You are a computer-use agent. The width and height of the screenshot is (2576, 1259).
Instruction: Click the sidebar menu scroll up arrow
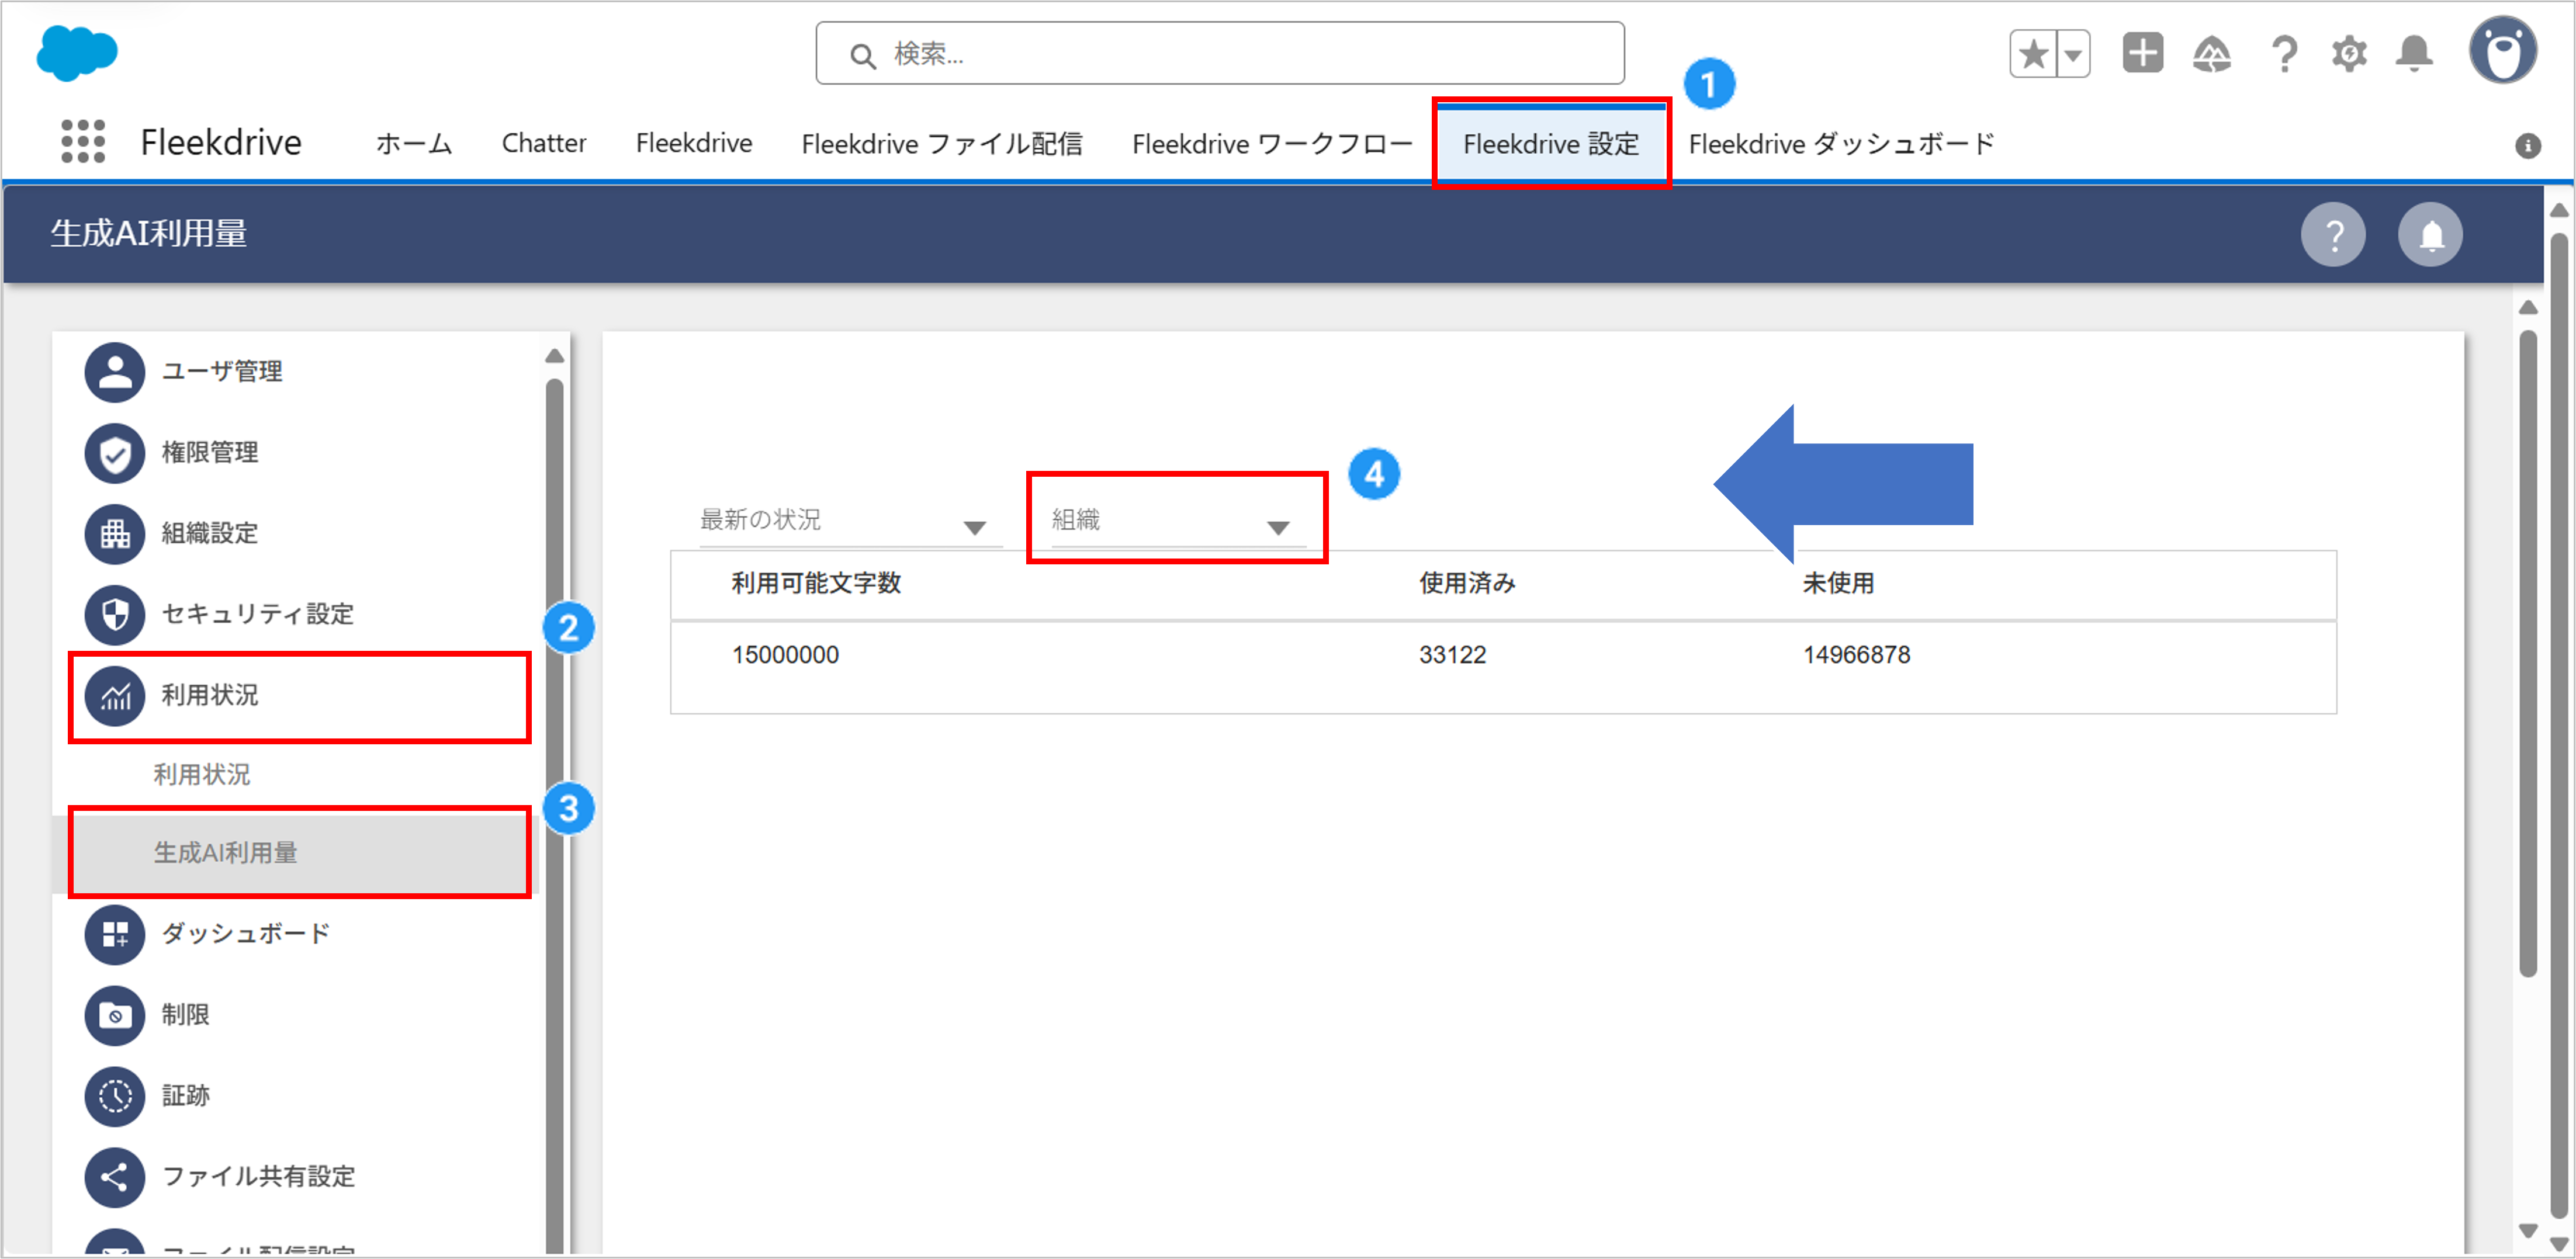[555, 356]
